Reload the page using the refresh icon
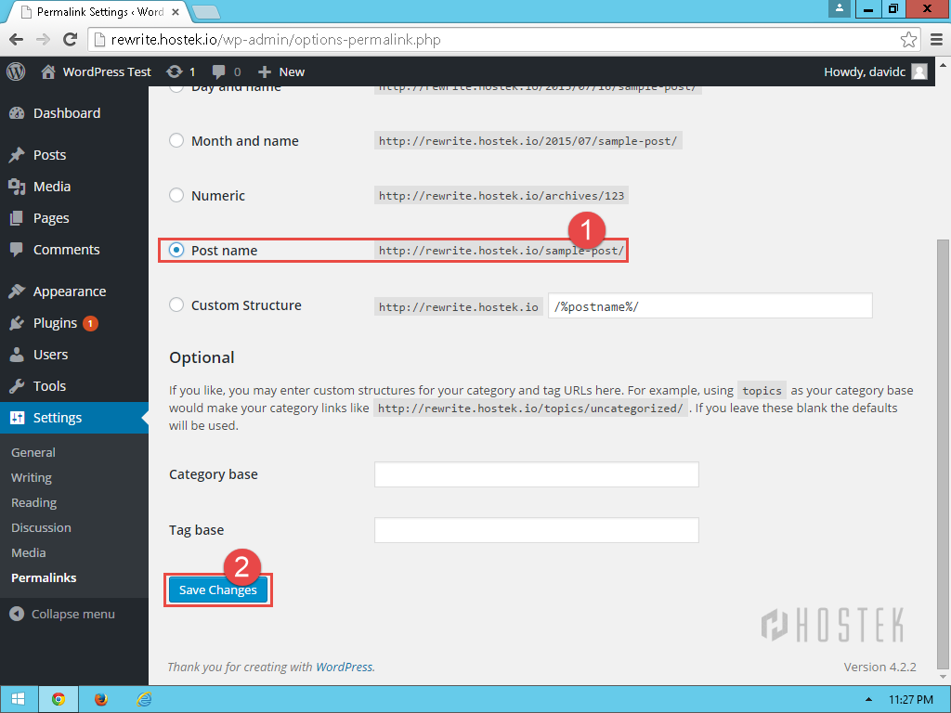The image size is (951, 713). click(x=70, y=40)
